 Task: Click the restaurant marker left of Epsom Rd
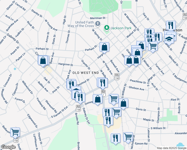(x=115, y=138)
